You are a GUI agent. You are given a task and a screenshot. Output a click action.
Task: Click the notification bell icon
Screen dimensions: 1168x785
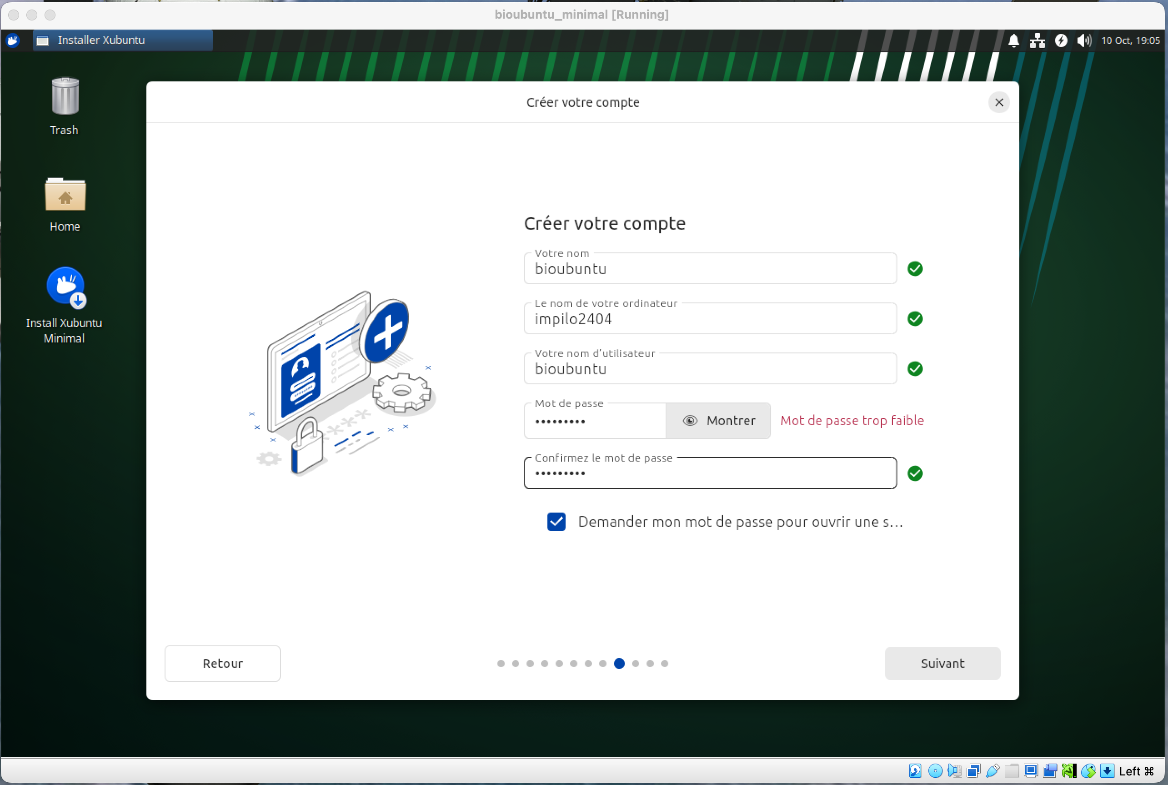tap(1013, 40)
